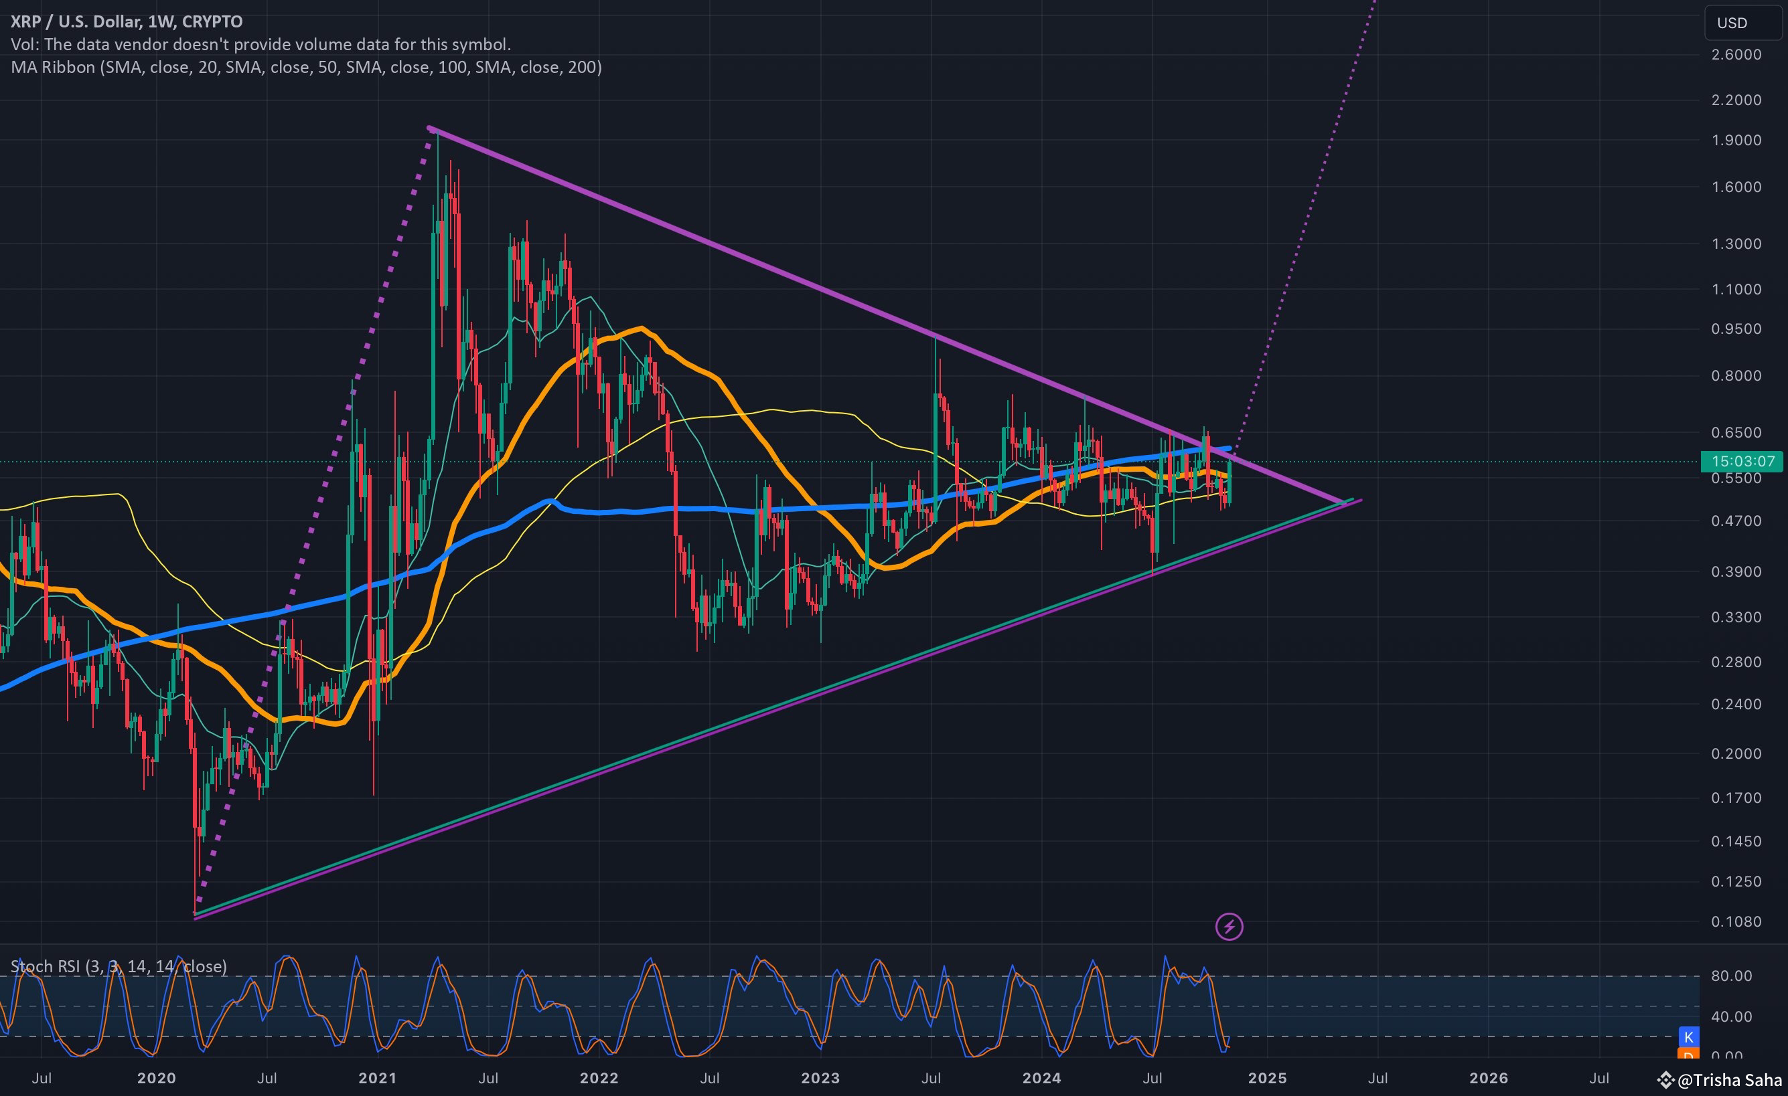The width and height of the screenshot is (1788, 1096).
Task: Click the 2026 label on time axis
Action: pos(1488,1078)
